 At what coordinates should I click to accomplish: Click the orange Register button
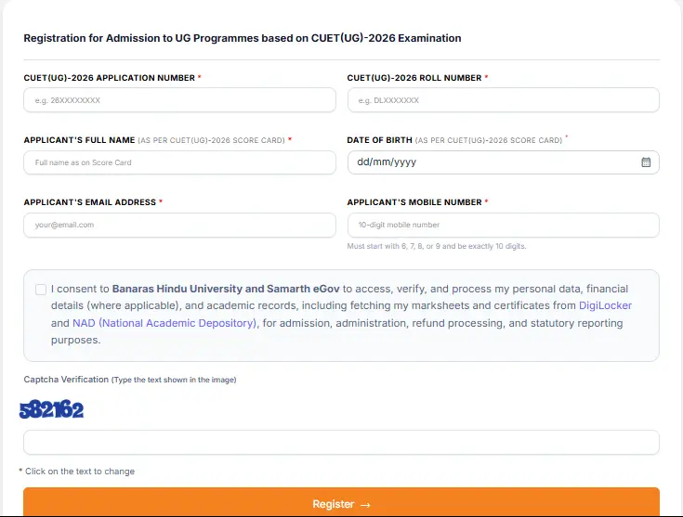click(x=341, y=502)
